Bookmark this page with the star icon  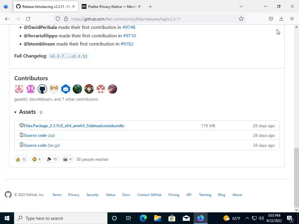pyautogui.click(x=241, y=19)
